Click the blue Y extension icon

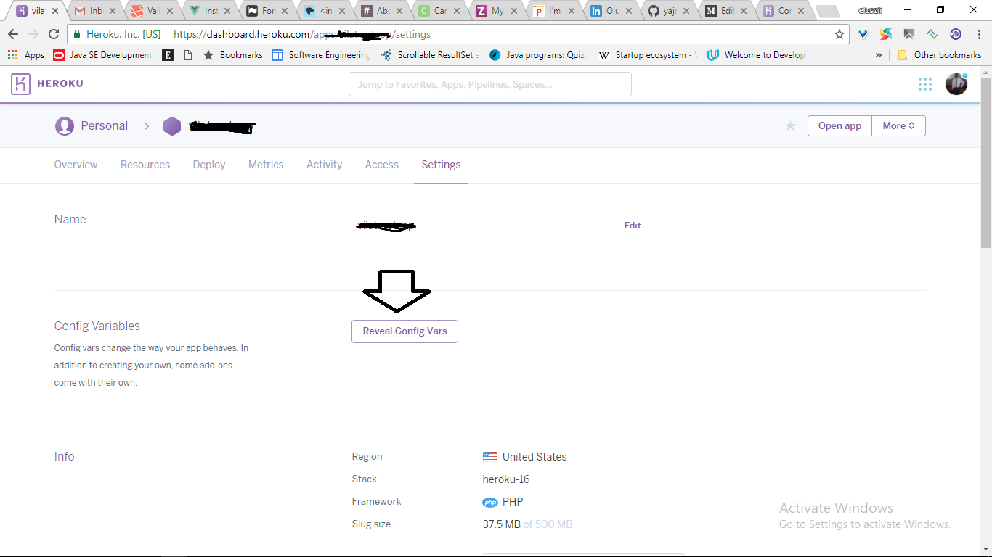pos(863,34)
